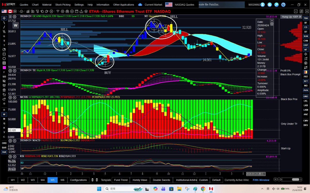
Task: Click the wrench tools icon in title bar
Action: [277, 5]
